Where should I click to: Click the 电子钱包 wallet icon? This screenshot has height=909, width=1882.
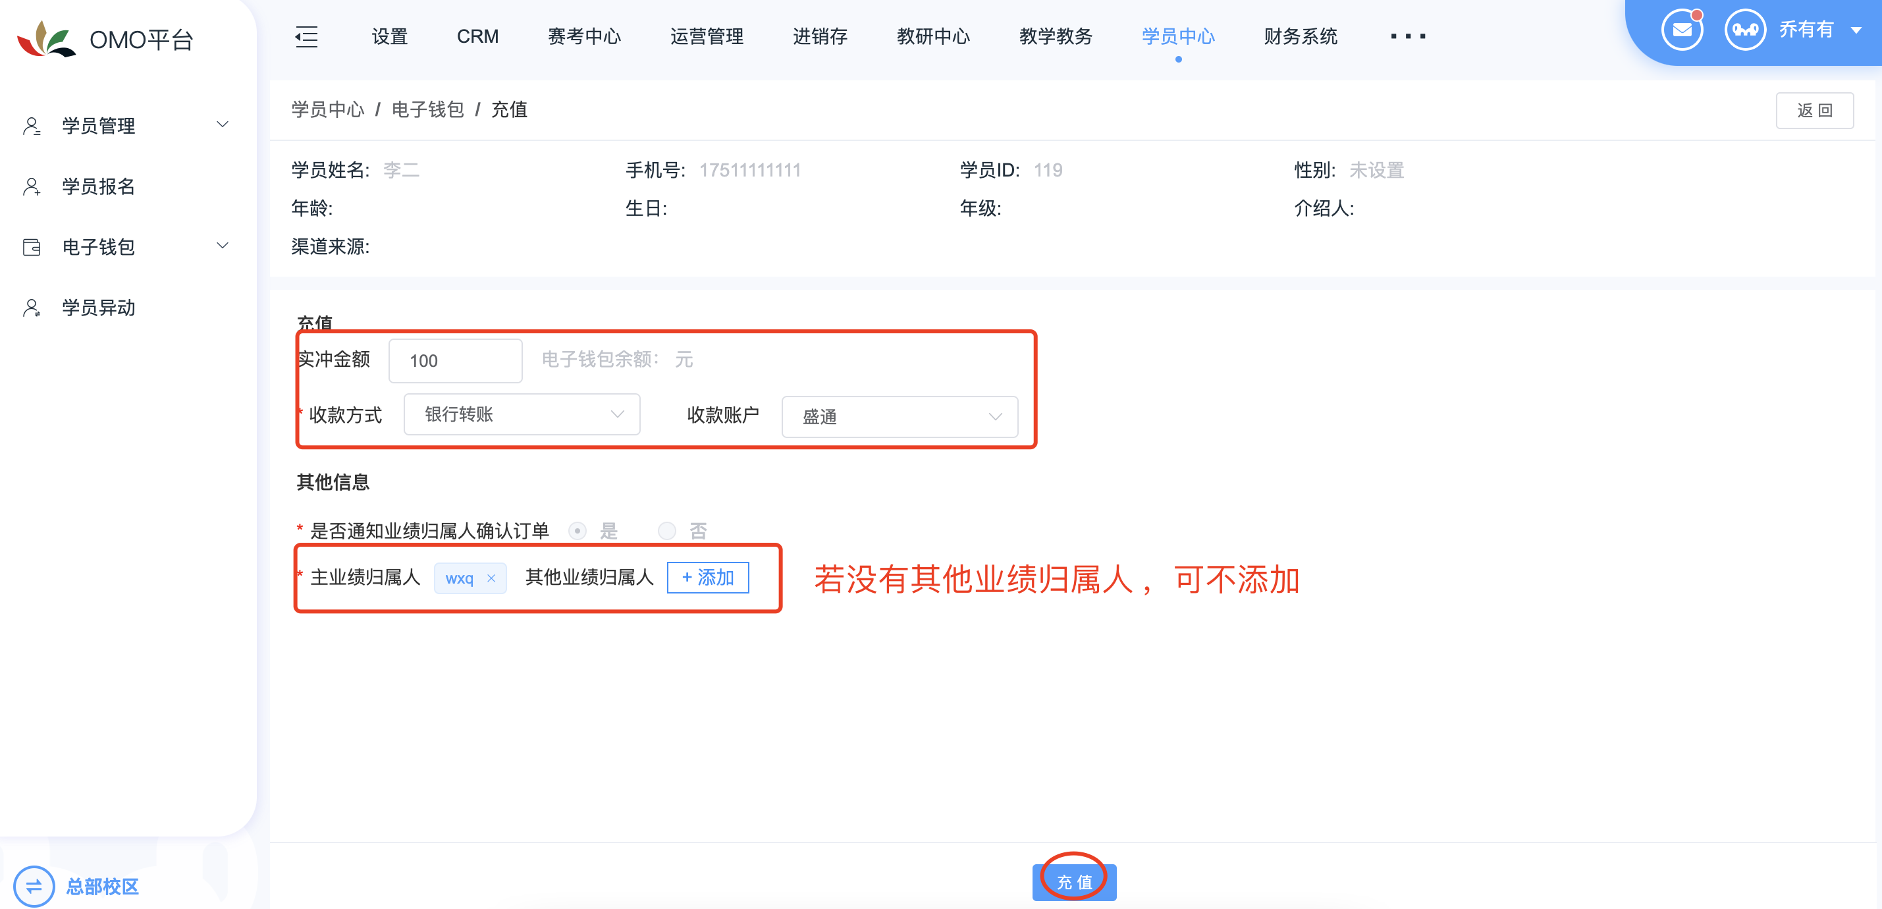pyautogui.click(x=32, y=247)
